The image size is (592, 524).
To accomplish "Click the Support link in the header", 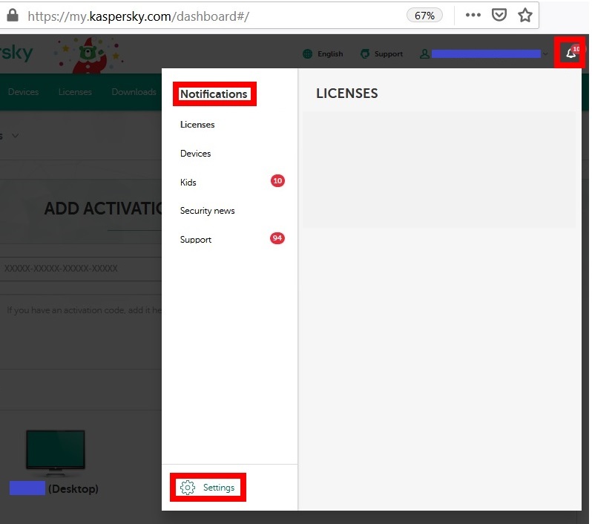I will (x=389, y=54).
